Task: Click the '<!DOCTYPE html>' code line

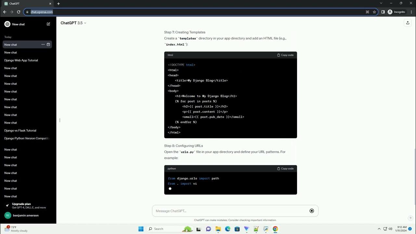Action: click(182, 65)
